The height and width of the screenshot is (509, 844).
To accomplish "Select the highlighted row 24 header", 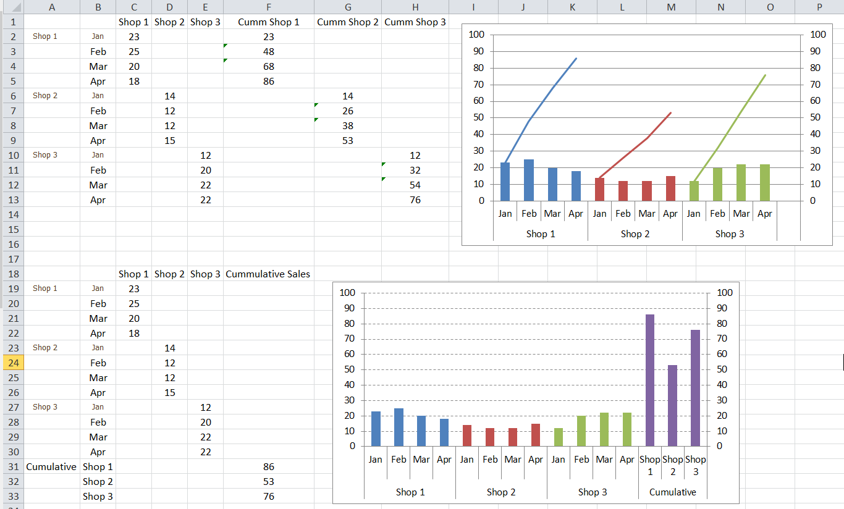I will coord(12,363).
